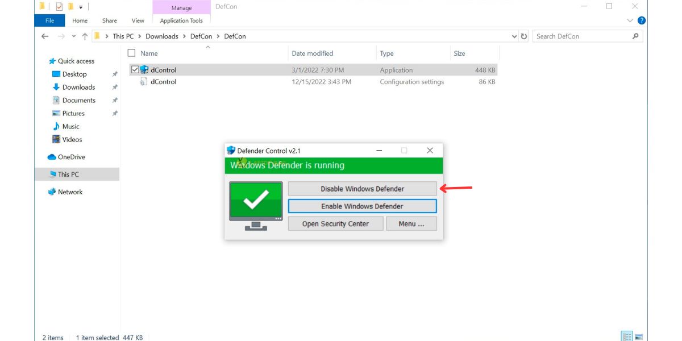This screenshot has width=682, height=341.
Task: Click Disable Windows Defender button
Action: (362, 189)
